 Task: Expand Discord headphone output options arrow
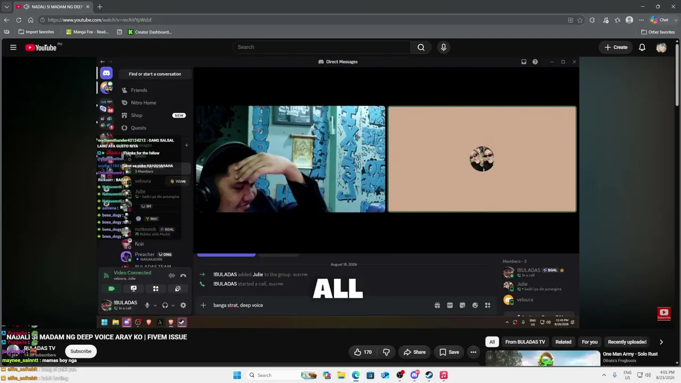[x=173, y=305]
